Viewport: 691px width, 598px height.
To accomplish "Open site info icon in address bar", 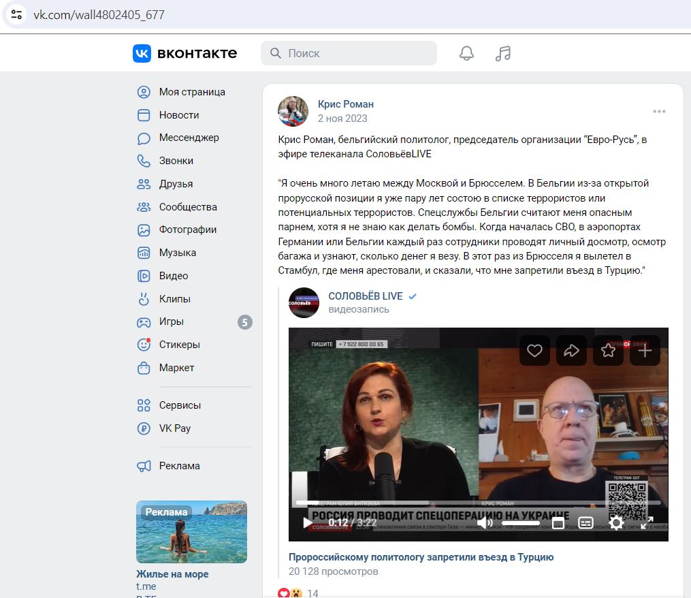I will tap(16, 14).
